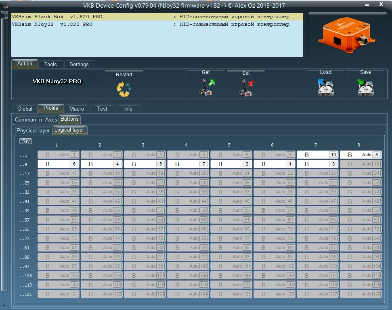Select the VKBsim Black Box device row

click(x=157, y=17)
